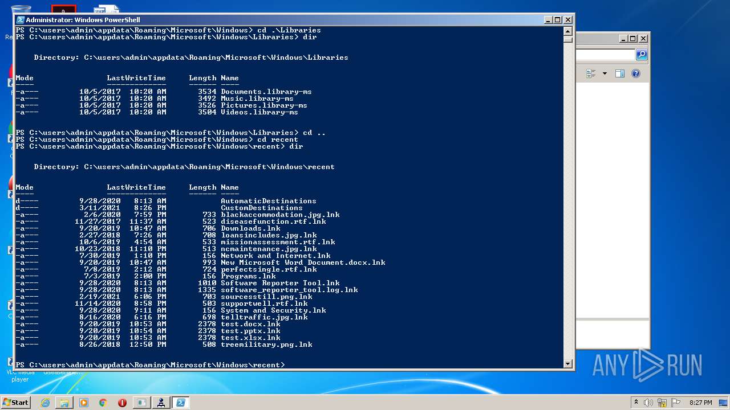The width and height of the screenshot is (730, 410).
Task: Click diseasefunction.rtf.lnk entry
Action: point(273,222)
